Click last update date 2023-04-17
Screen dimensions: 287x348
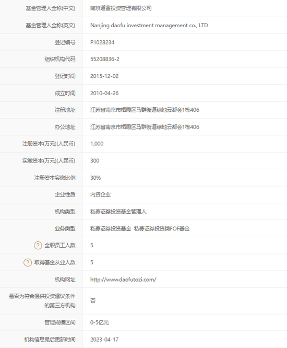tap(104, 340)
